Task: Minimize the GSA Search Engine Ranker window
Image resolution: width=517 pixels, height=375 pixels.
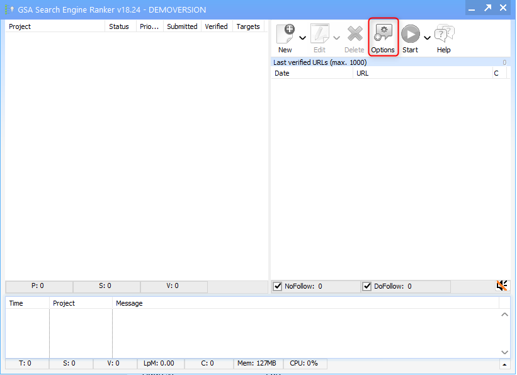Action: point(472,9)
